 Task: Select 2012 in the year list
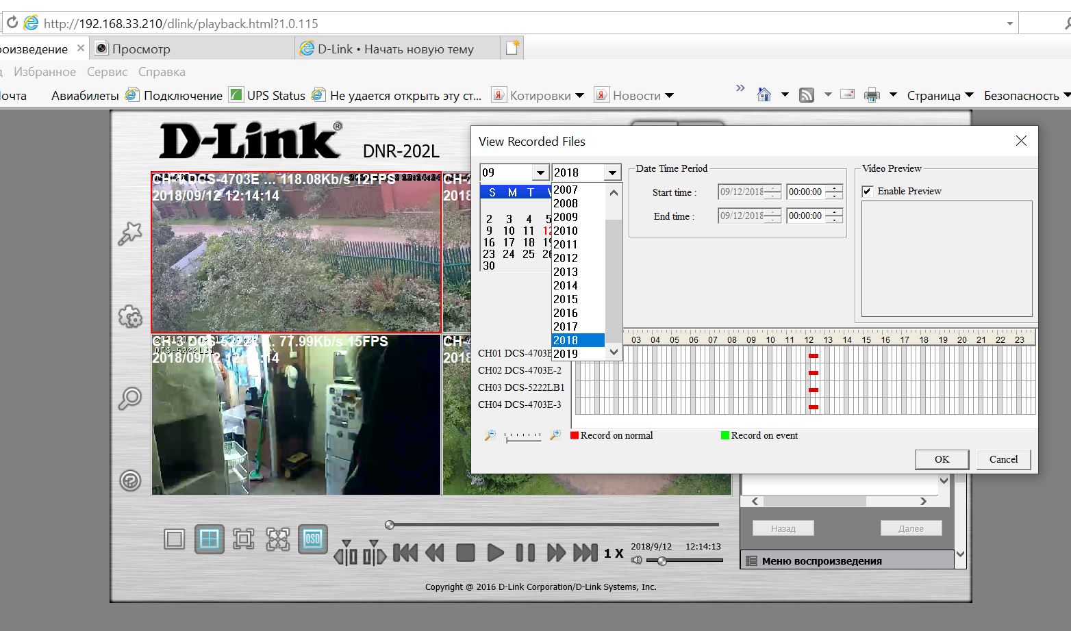coord(578,258)
